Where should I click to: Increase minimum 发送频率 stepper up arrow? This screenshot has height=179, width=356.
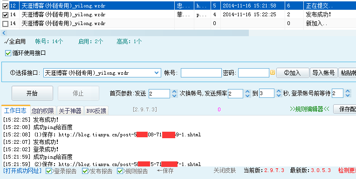coord(248,91)
